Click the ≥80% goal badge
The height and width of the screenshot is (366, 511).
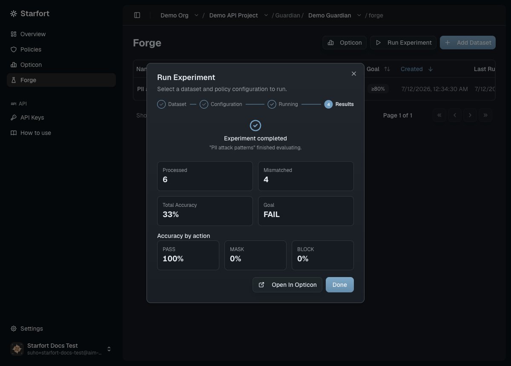click(x=378, y=89)
